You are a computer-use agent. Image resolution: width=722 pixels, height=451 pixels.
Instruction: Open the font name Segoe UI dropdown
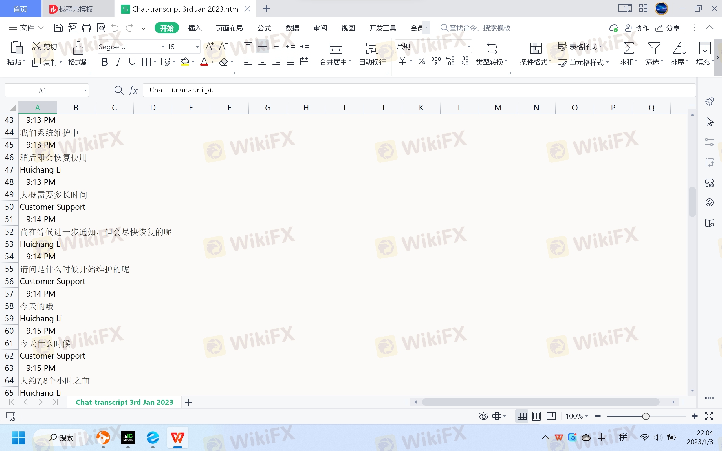click(x=163, y=47)
